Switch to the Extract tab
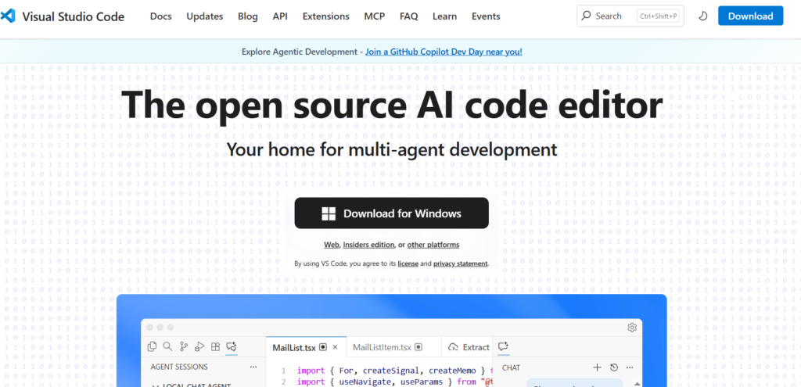 pyautogui.click(x=469, y=347)
